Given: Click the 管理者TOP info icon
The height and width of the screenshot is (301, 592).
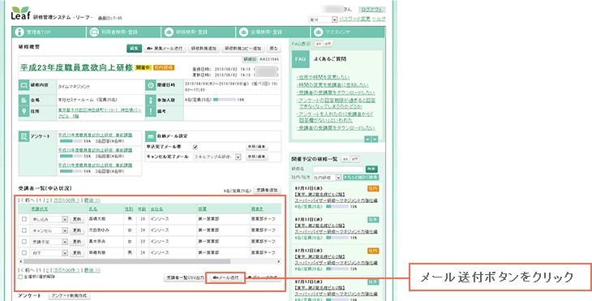Looking at the screenshot, I should point(19,32).
